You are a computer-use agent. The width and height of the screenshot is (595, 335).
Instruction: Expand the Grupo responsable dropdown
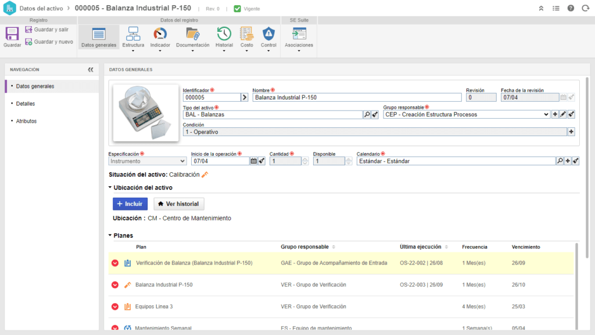[546, 115]
